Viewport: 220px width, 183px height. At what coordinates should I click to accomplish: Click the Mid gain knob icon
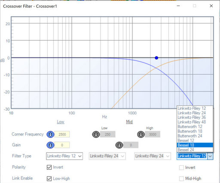tap(119, 145)
